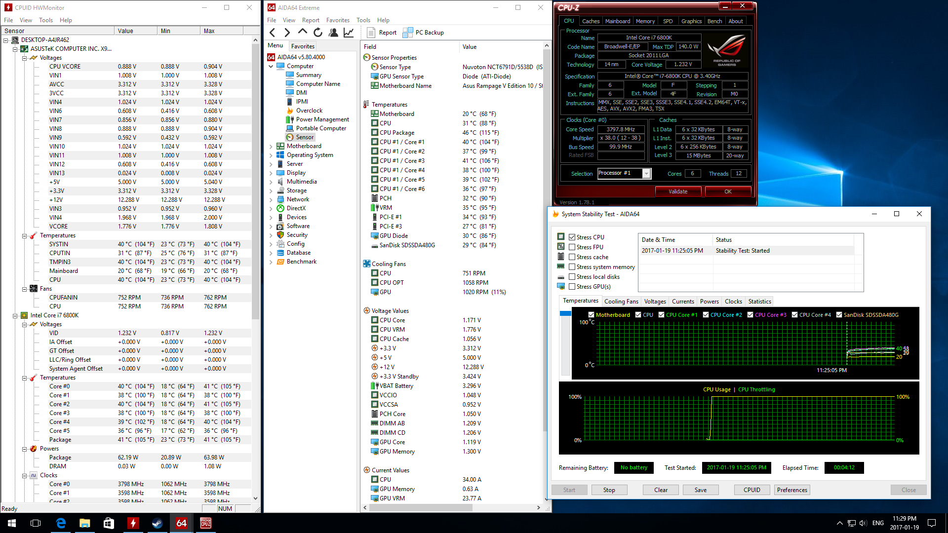This screenshot has height=533, width=948.
Task: Open Action Center notification icon
Action: [x=932, y=523]
